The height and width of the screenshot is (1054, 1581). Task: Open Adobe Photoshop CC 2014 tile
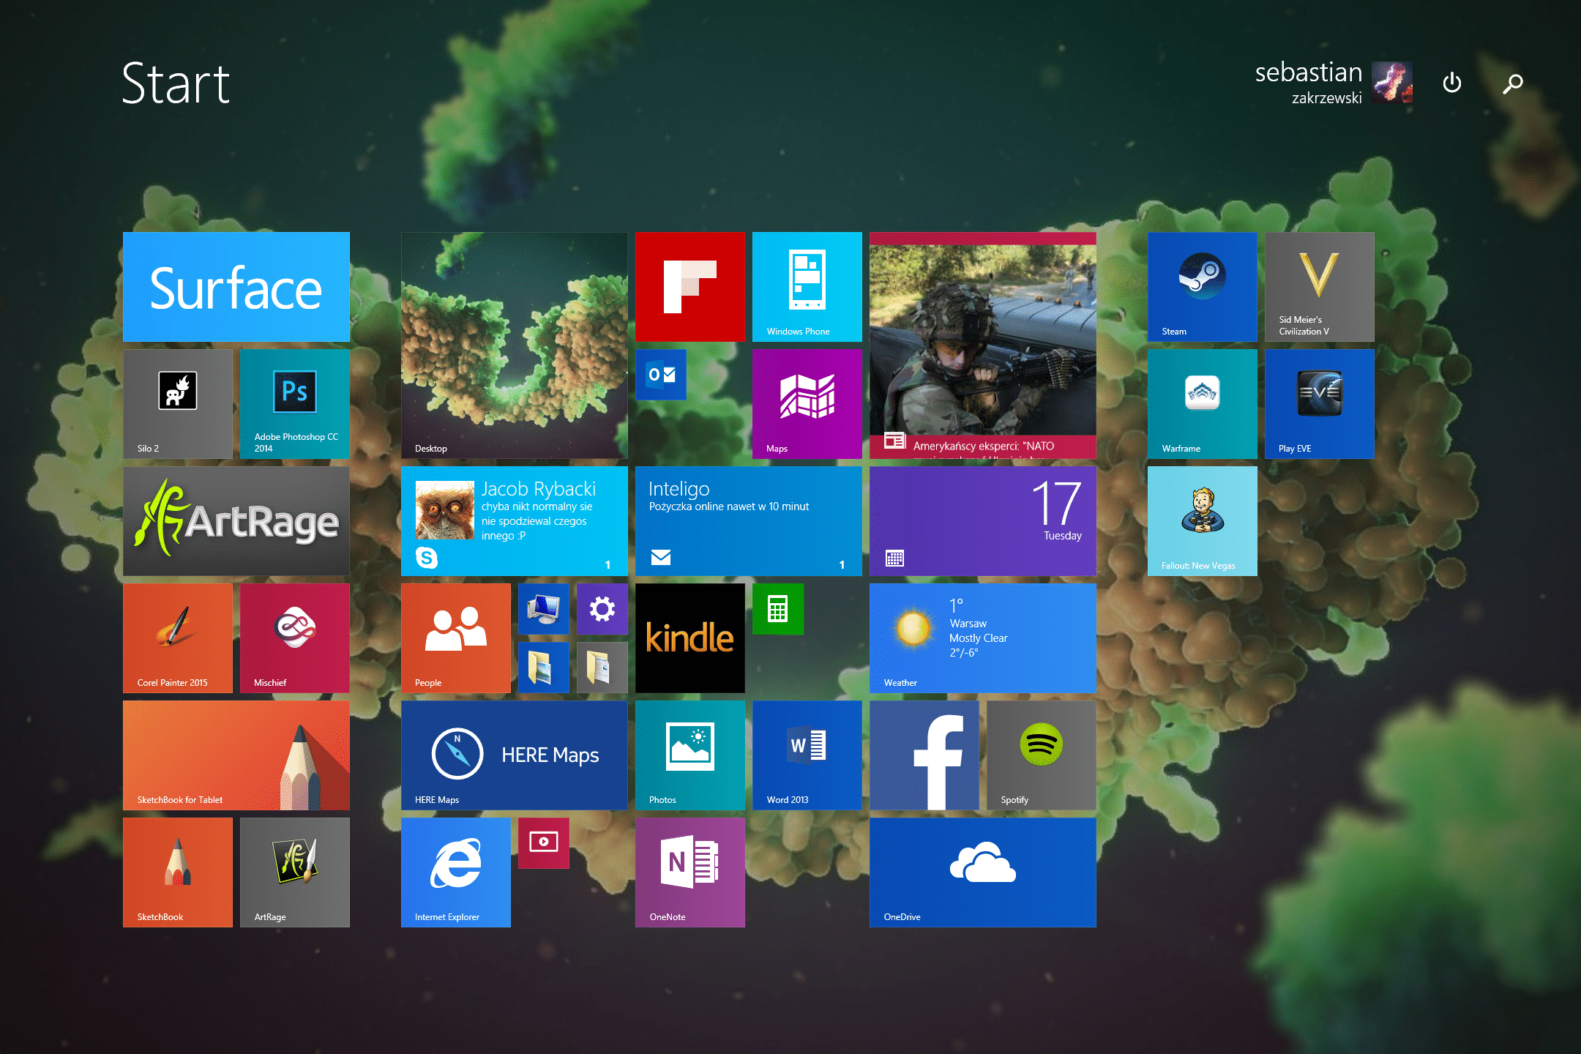click(295, 404)
